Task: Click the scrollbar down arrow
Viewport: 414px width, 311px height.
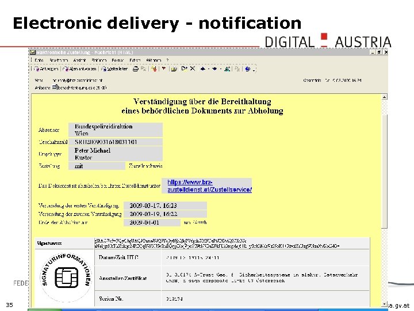Action: 385,304
